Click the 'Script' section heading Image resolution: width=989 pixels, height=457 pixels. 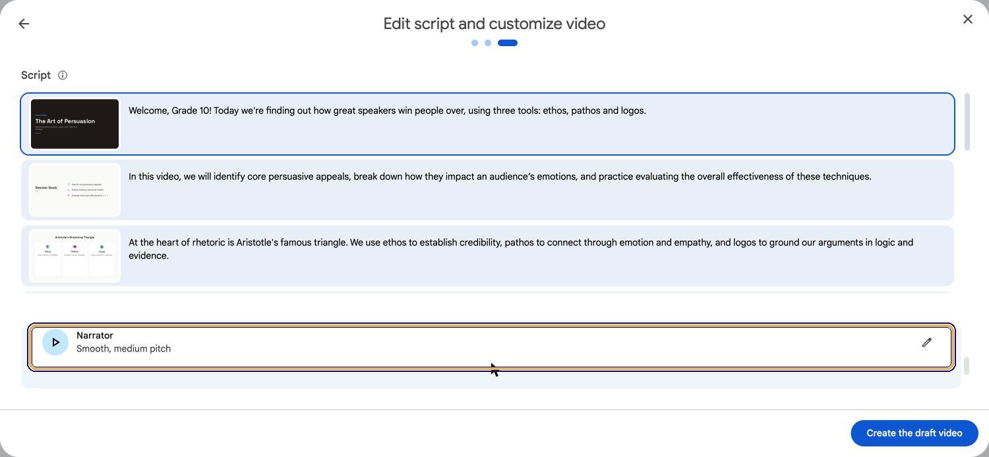36,75
